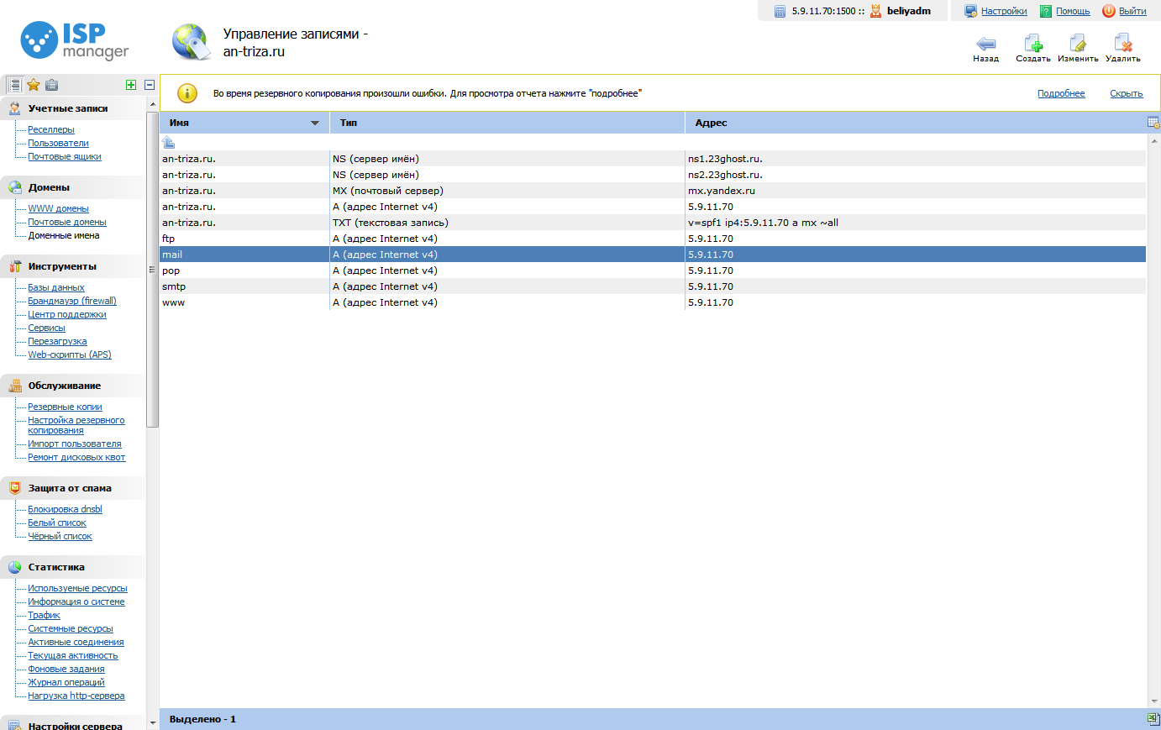Go to Почтовые ящики
1161x730 pixels.
tap(65, 156)
